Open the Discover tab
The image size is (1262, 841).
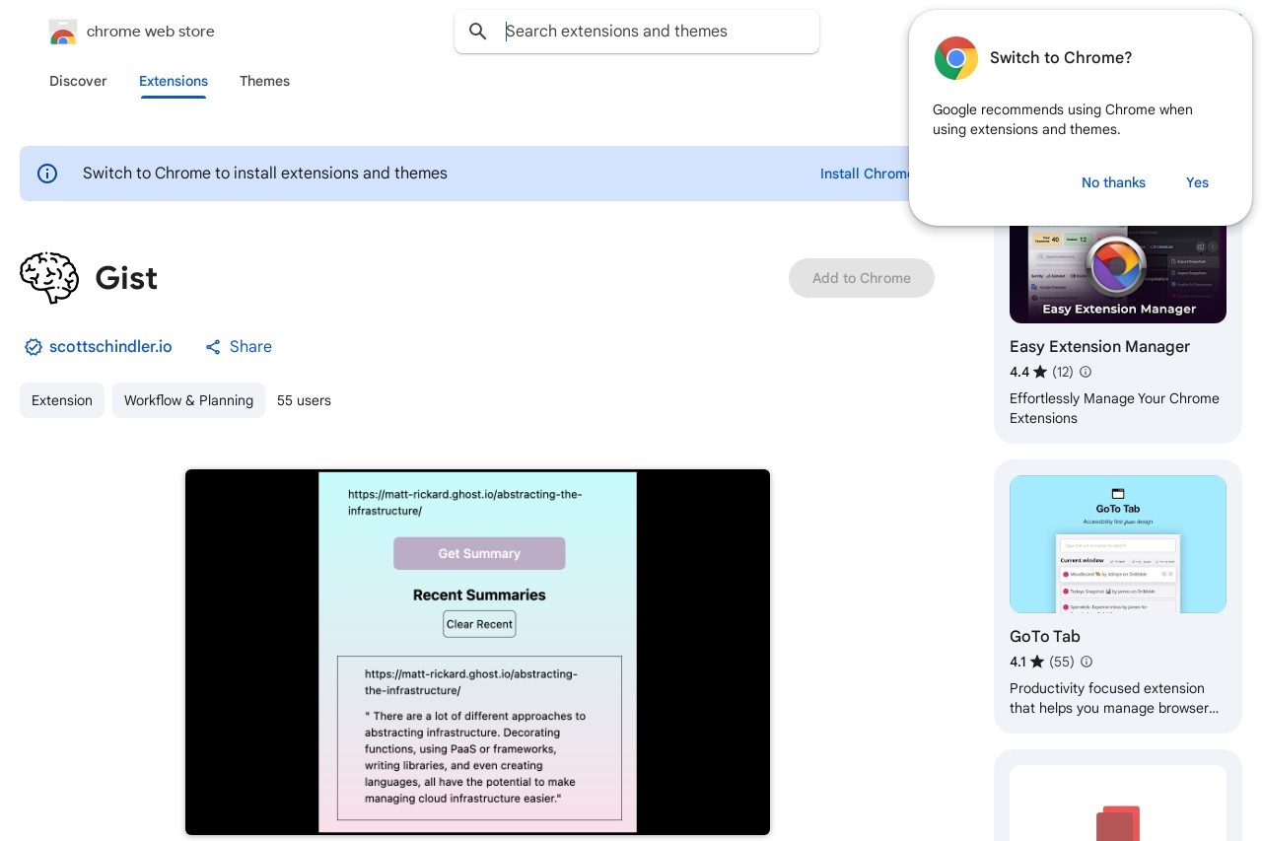(x=78, y=81)
